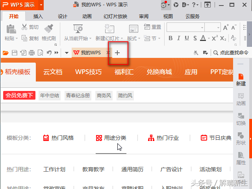
Task: Open the 视图 (View) ribbon tab
Action: 168,16
